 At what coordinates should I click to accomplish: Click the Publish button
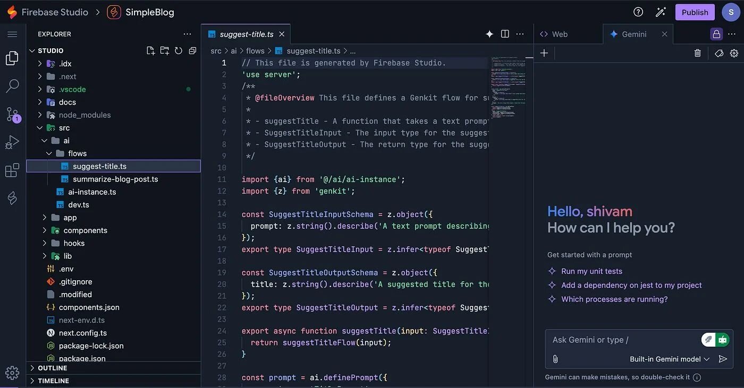(695, 12)
